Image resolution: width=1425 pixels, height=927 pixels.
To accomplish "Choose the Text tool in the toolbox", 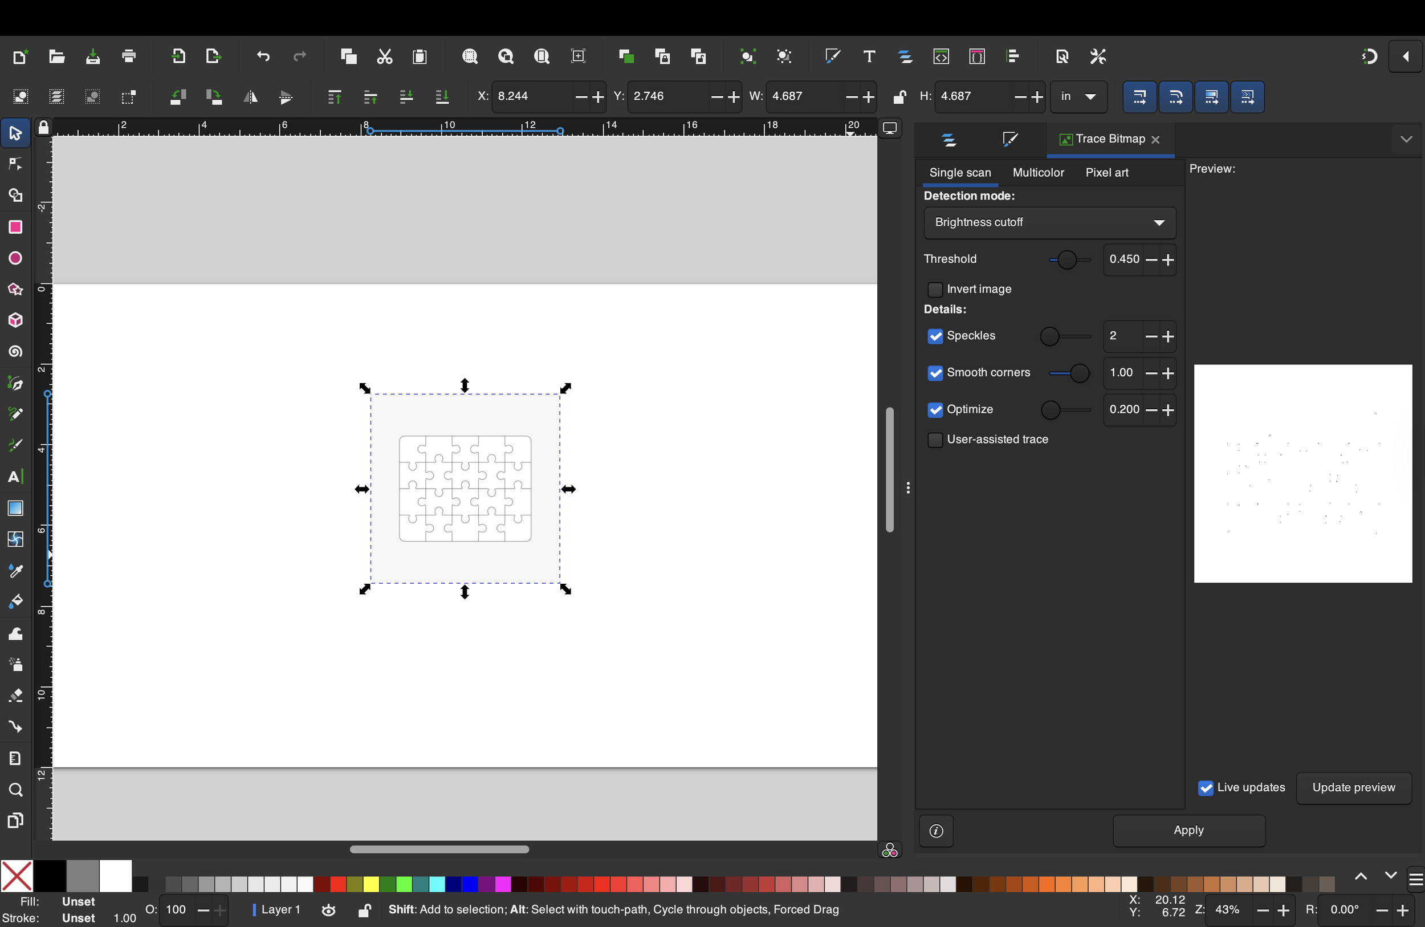I will 15,477.
